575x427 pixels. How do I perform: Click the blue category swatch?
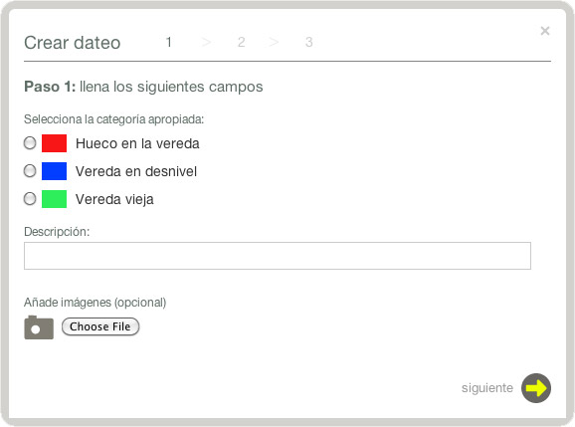click(x=55, y=171)
